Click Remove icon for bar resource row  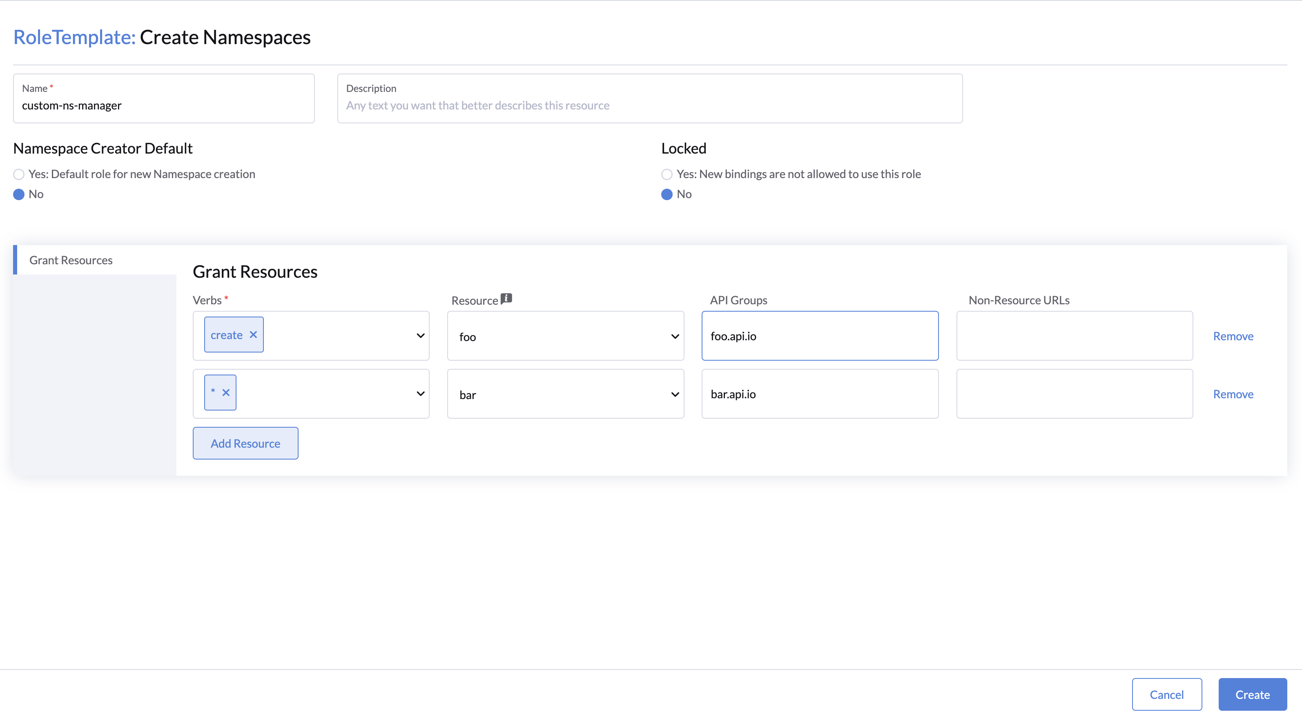[1233, 394]
